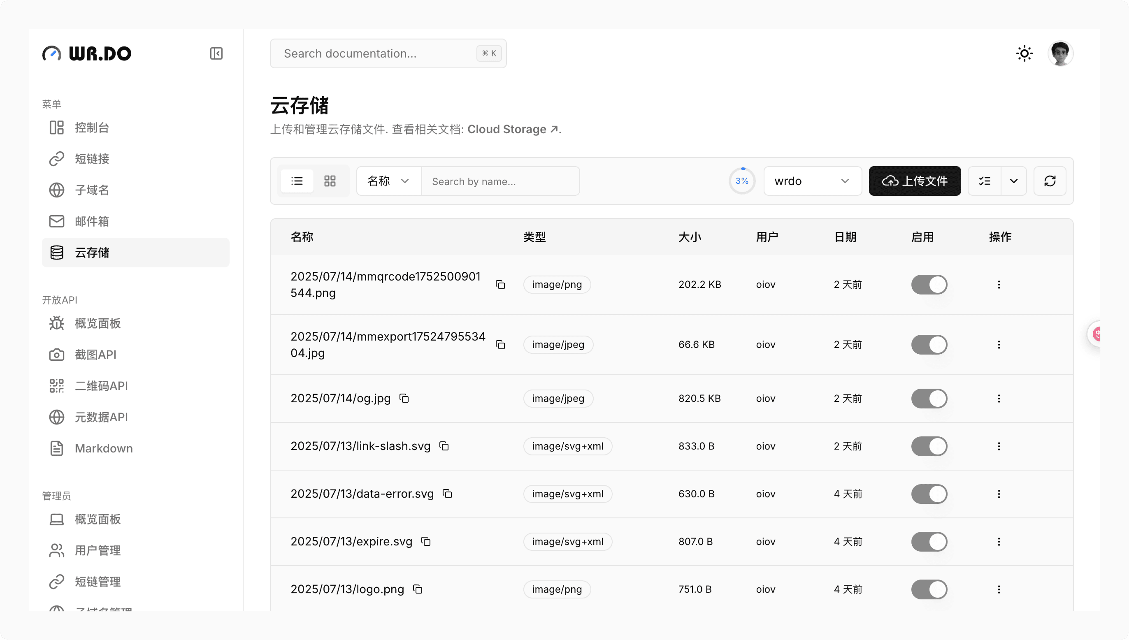Viewport: 1129px width, 640px height.
Task: Open actions menu for logo.png
Action: pos(999,589)
